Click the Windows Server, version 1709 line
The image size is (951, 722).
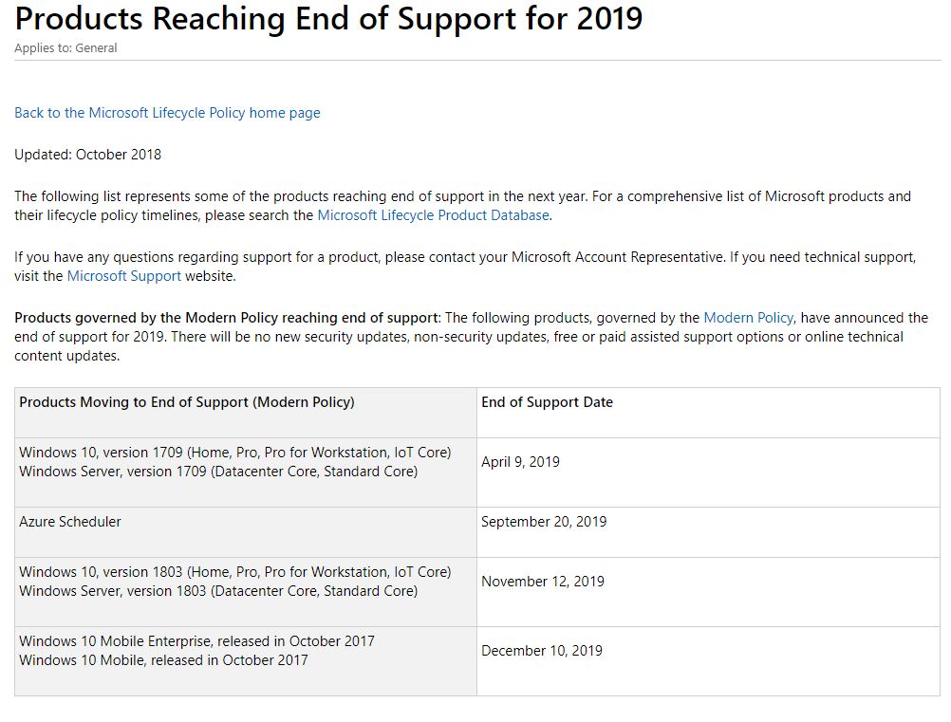coord(218,471)
